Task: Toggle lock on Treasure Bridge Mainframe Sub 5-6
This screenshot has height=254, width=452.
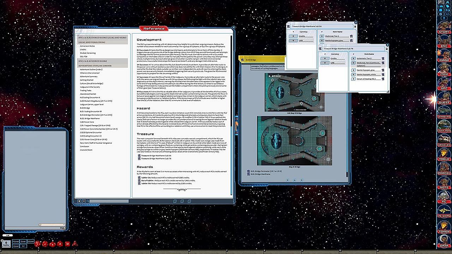Action: coord(355,26)
